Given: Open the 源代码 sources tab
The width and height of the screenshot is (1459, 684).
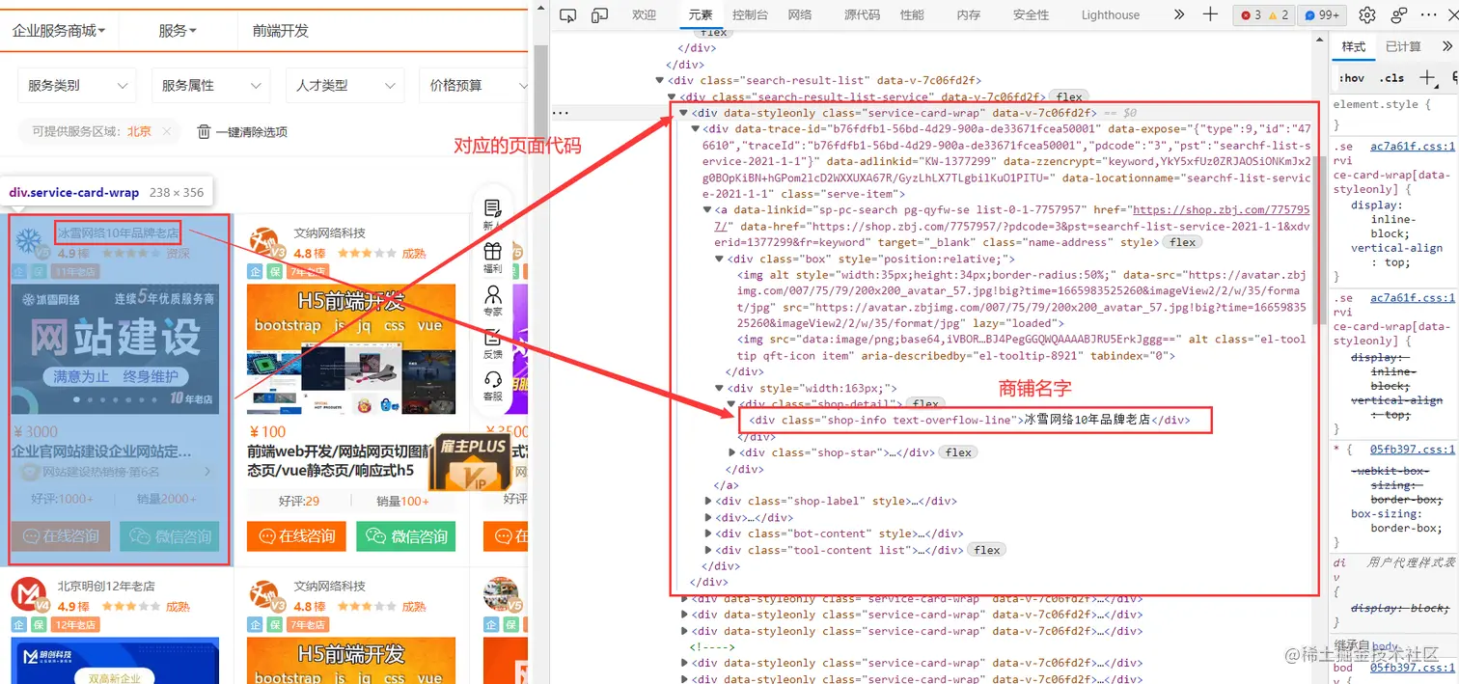Looking at the screenshot, I should point(862,14).
